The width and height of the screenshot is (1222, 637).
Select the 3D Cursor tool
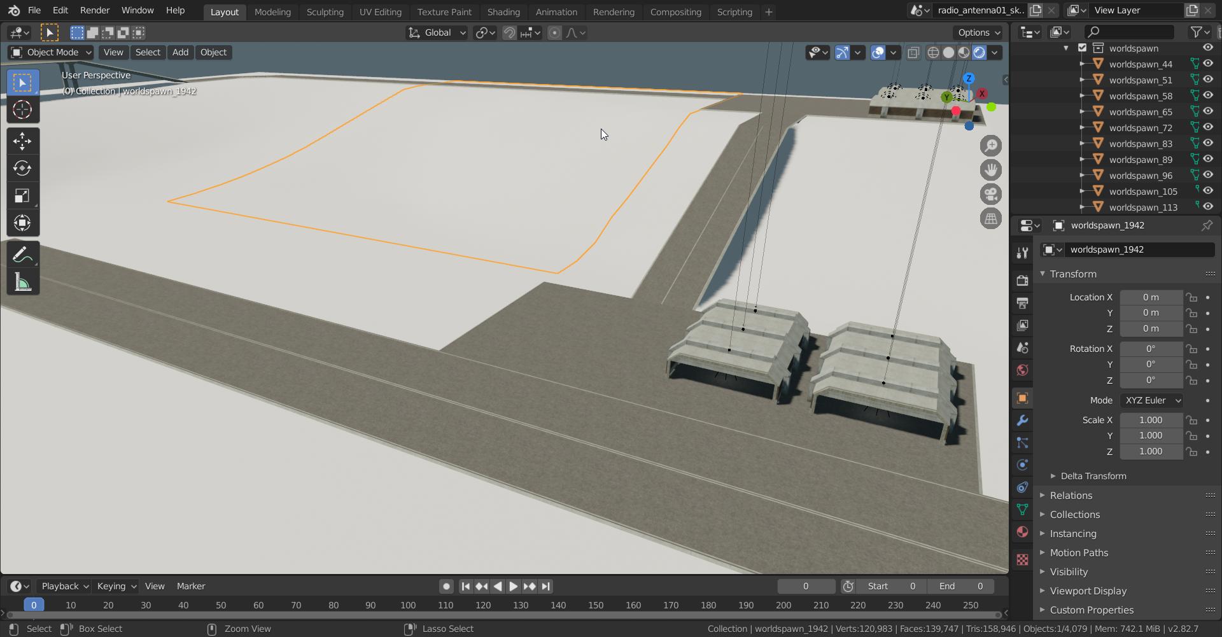point(22,110)
